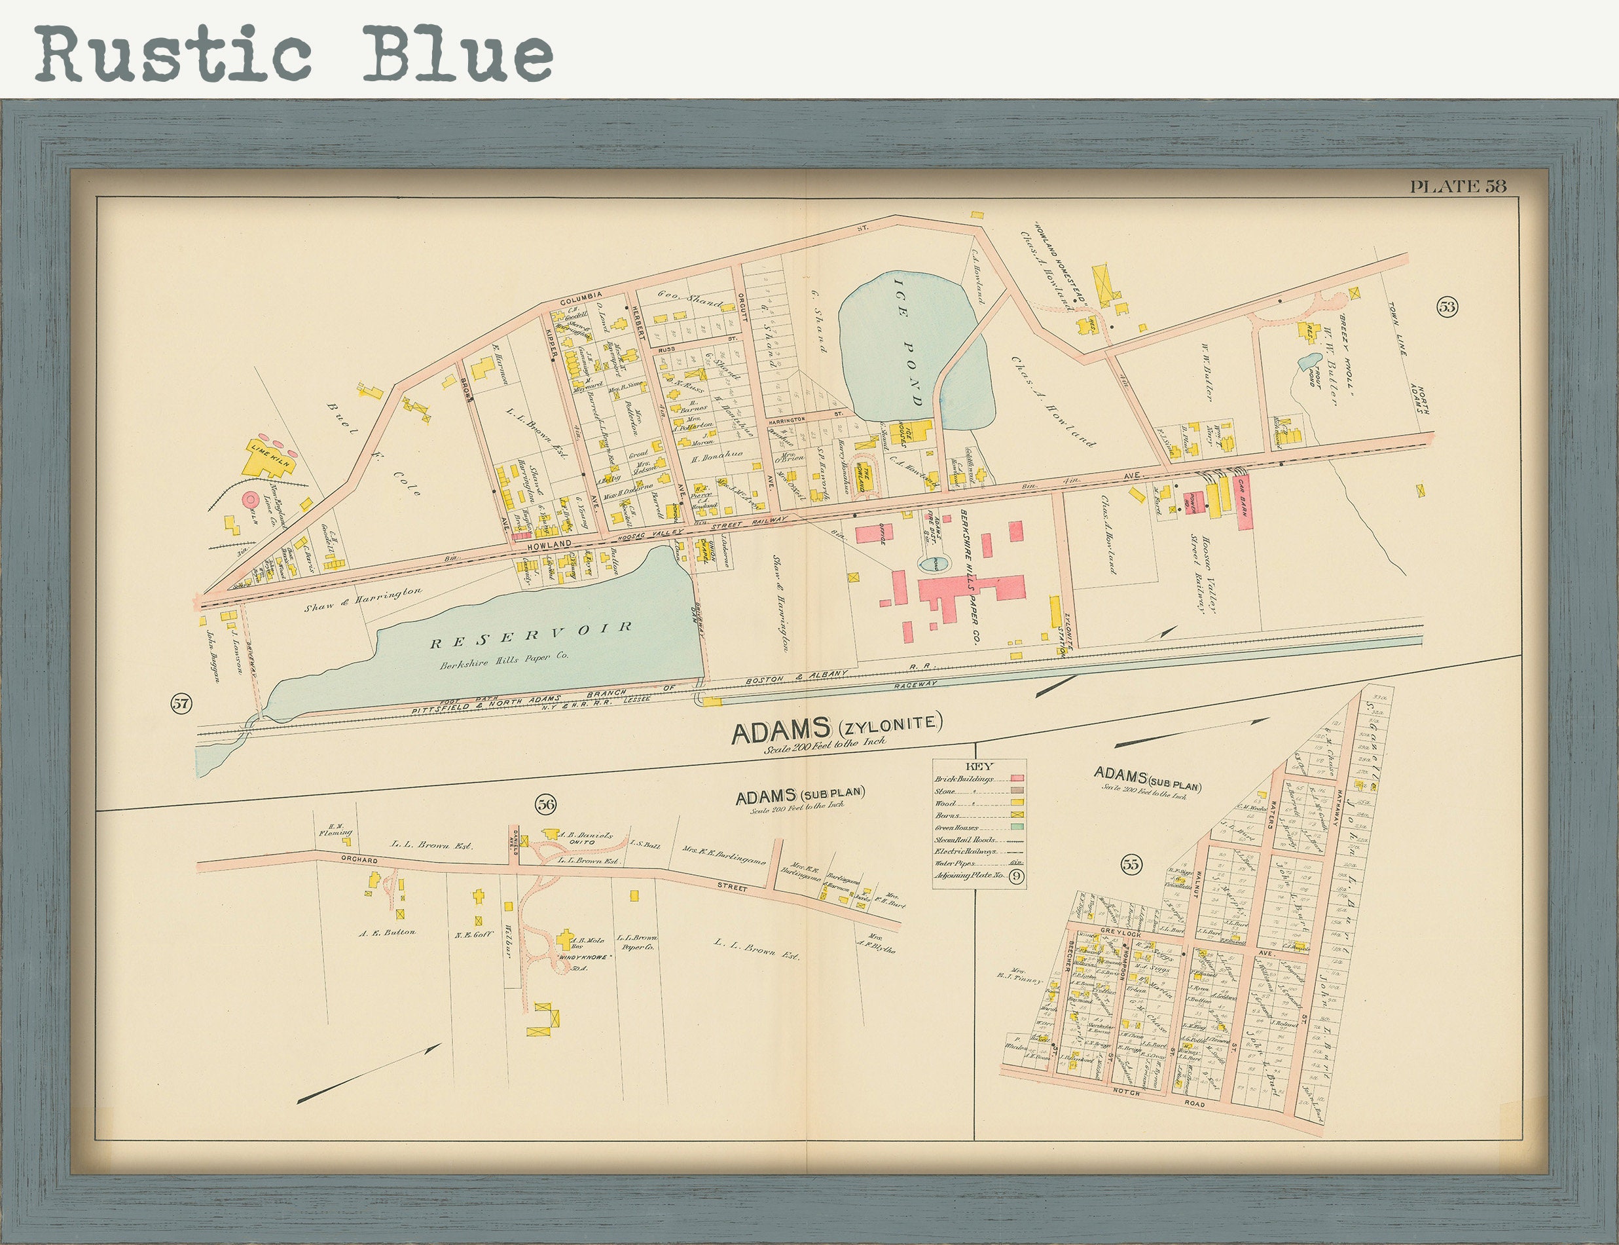The image size is (1619, 1245).
Task: Click the "WINDYKNOWE" estate label
Action: coord(586,957)
